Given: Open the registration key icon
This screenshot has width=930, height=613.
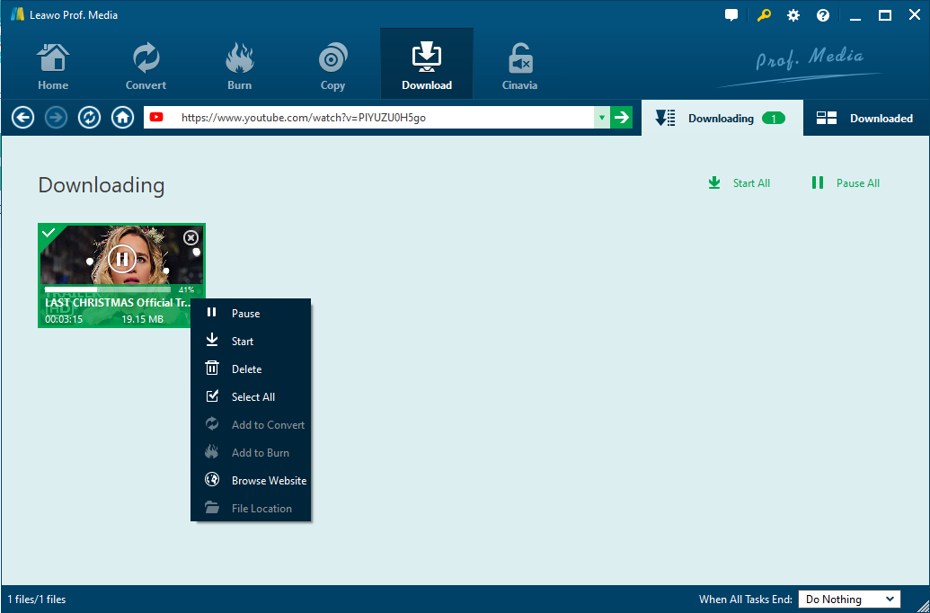Looking at the screenshot, I should click(764, 15).
